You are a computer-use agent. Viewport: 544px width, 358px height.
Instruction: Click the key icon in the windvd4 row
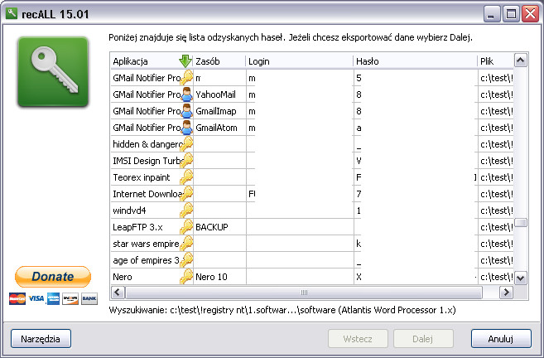coord(186,210)
